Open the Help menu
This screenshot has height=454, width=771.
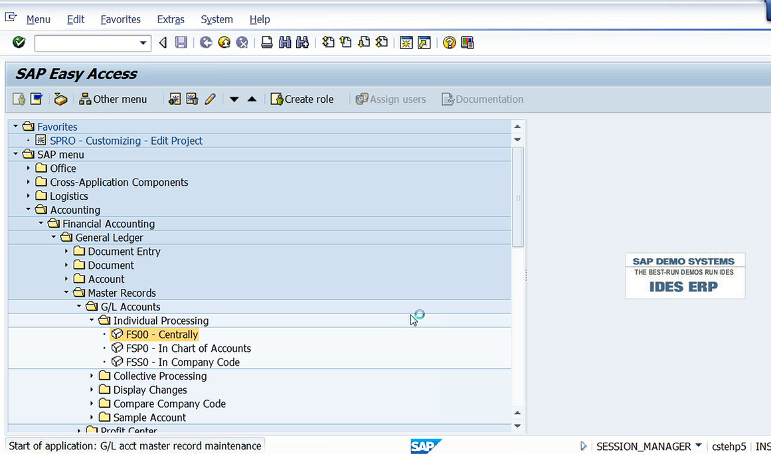(260, 19)
